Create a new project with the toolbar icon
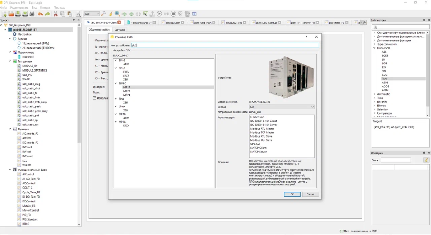431x235 pixels. 4,14
